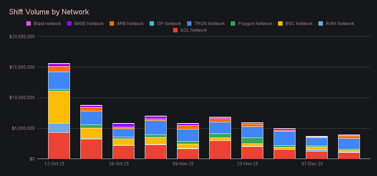Toggle the TRON Network series via its legend text
This screenshot has height=176, width=377.
click(x=209, y=24)
